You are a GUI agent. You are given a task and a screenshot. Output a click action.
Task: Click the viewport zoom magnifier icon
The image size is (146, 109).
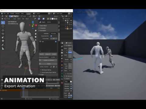(x=36, y=31)
